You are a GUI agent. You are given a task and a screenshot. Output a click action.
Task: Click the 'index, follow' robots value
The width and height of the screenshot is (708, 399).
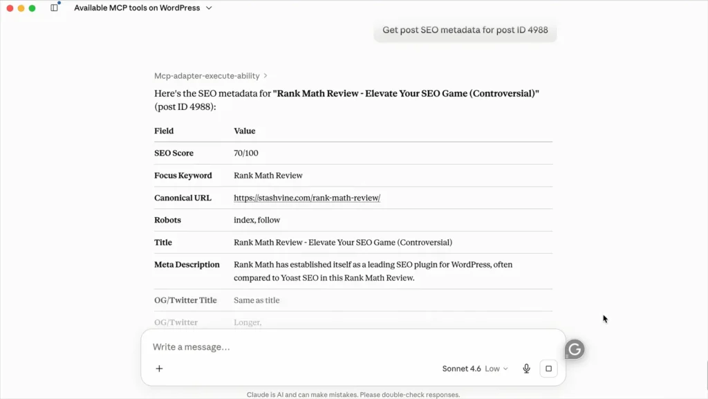[x=257, y=220]
